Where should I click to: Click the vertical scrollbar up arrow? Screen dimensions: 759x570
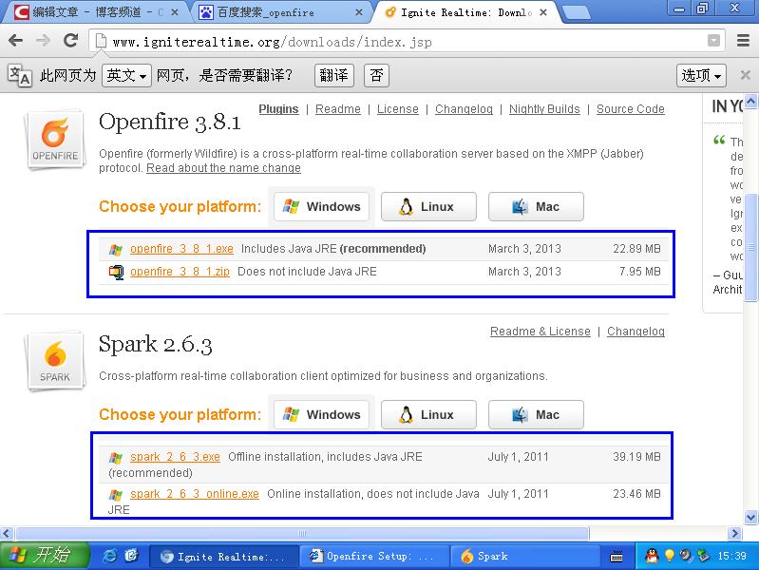coord(750,102)
